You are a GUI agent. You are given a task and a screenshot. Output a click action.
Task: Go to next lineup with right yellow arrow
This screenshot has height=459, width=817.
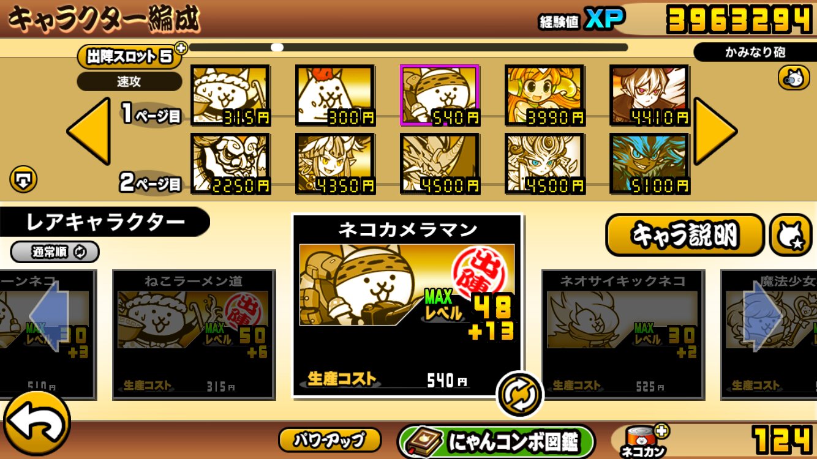pos(715,130)
